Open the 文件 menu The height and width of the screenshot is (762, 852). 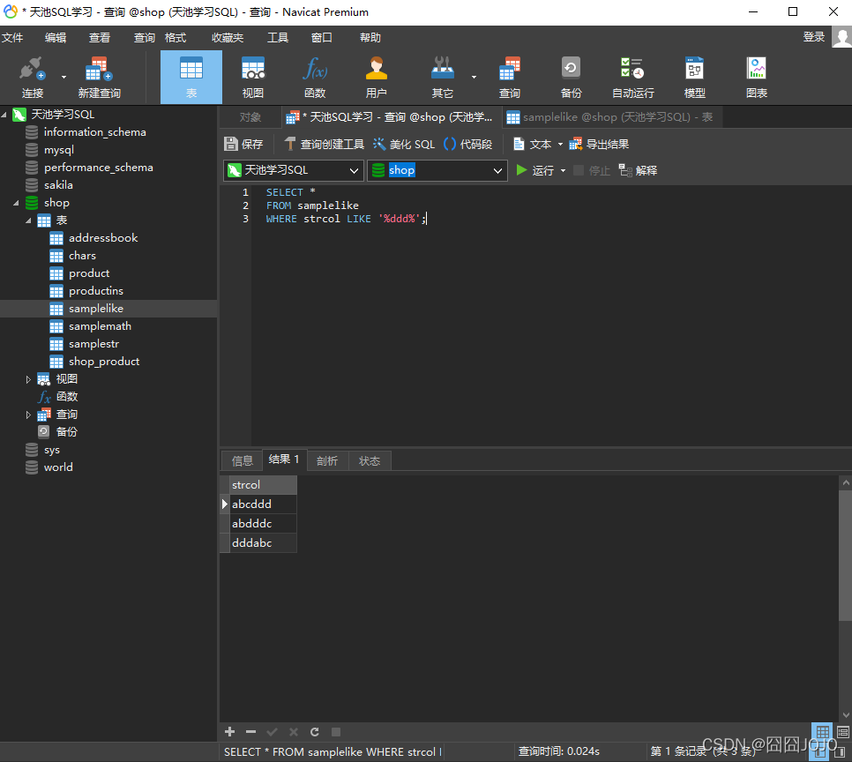(12, 38)
